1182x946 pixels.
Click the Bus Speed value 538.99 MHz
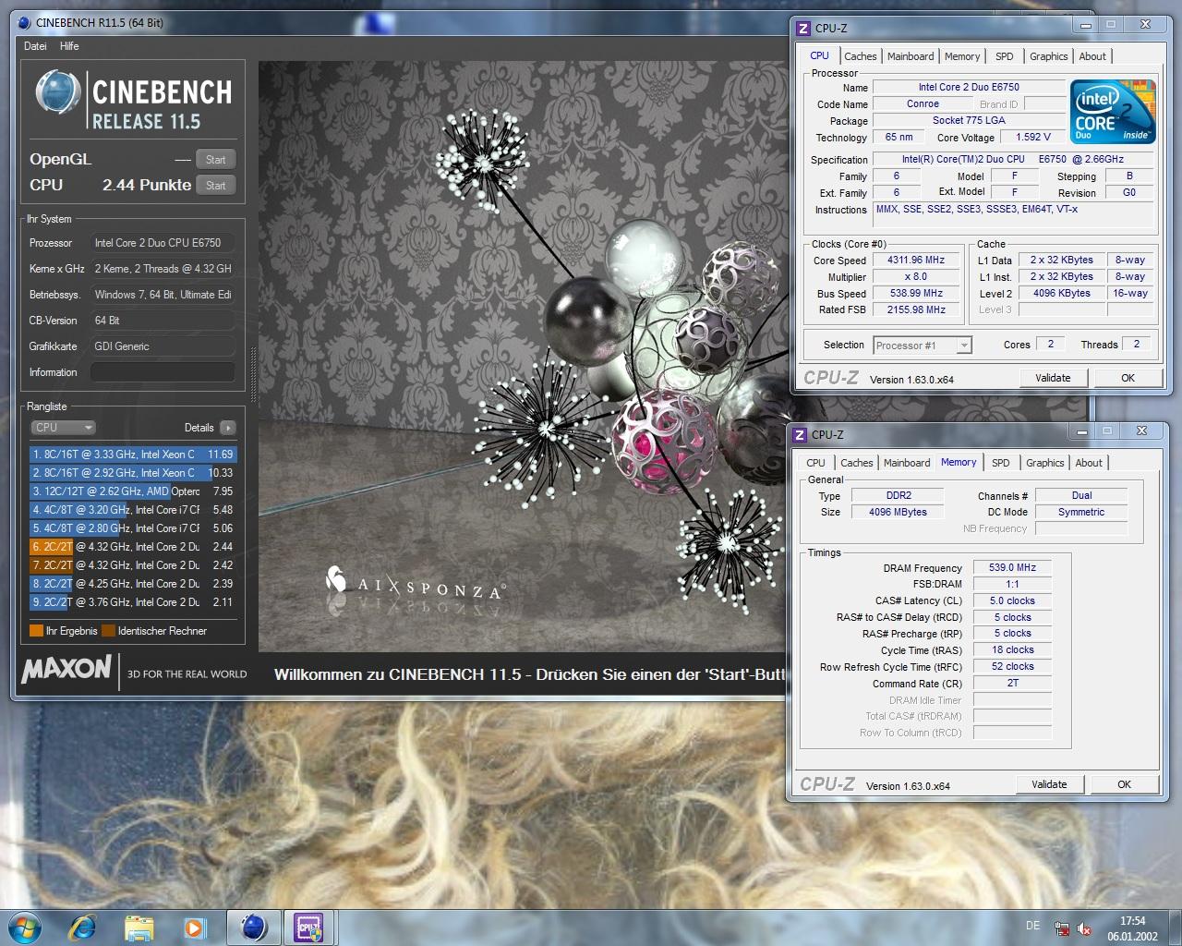pos(916,294)
